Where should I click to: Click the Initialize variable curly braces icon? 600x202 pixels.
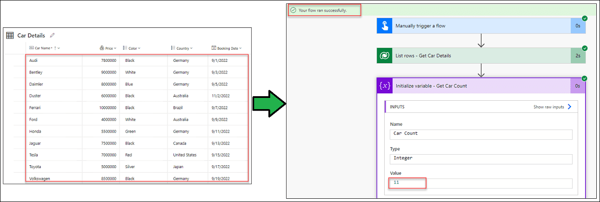coord(385,86)
